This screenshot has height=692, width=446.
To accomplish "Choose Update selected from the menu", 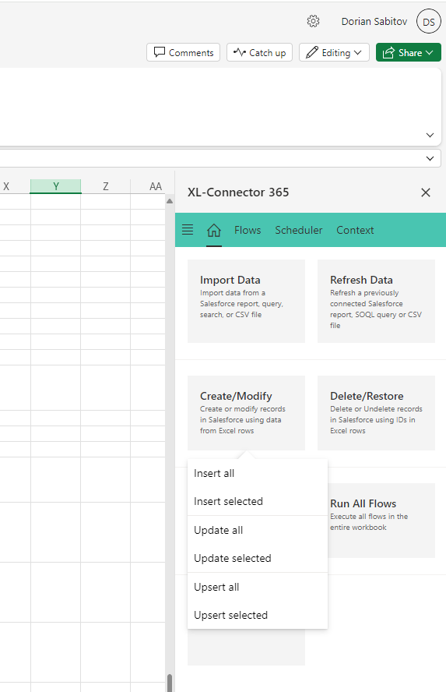I will [x=258, y=558].
